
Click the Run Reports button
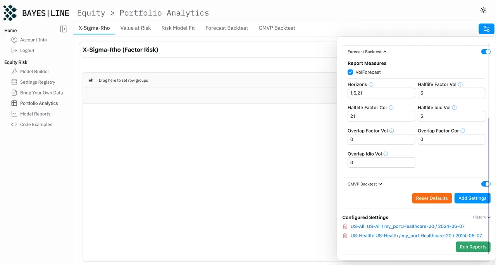point(473,247)
